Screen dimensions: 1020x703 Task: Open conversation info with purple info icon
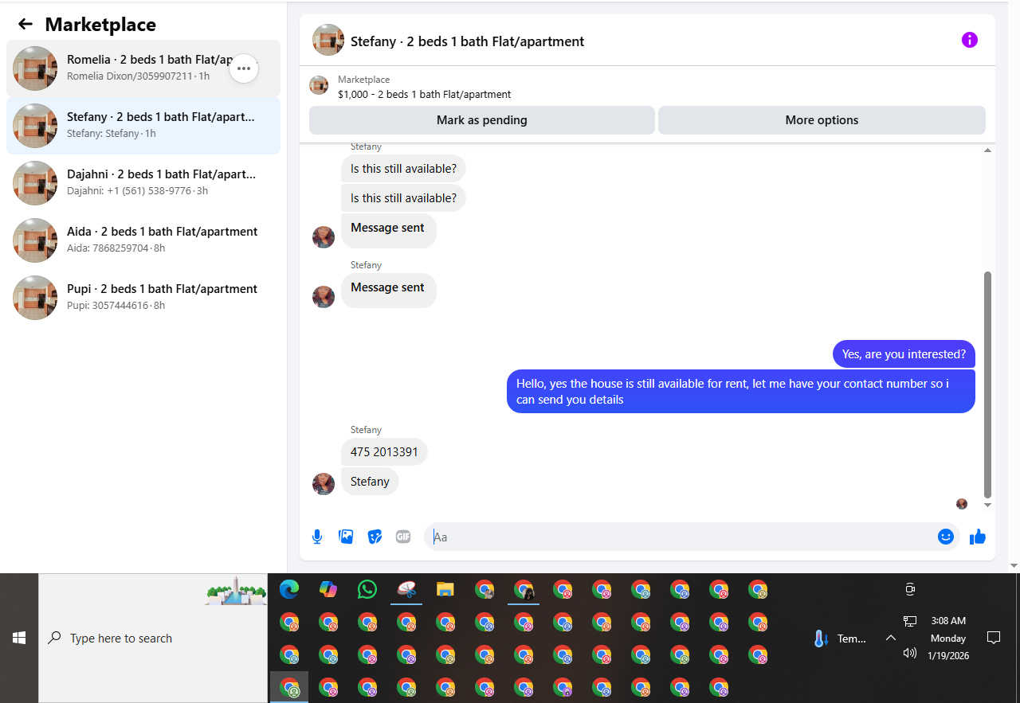coord(969,40)
